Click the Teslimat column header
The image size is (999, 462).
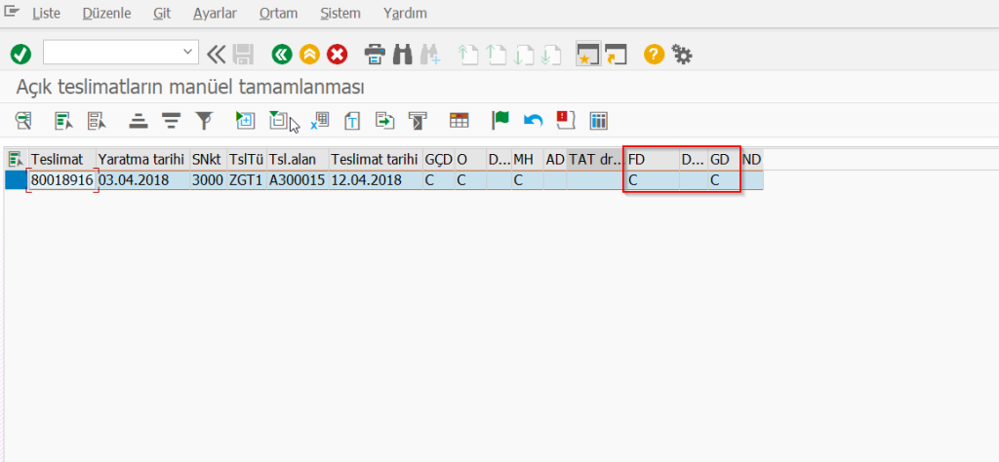(x=62, y=160)
